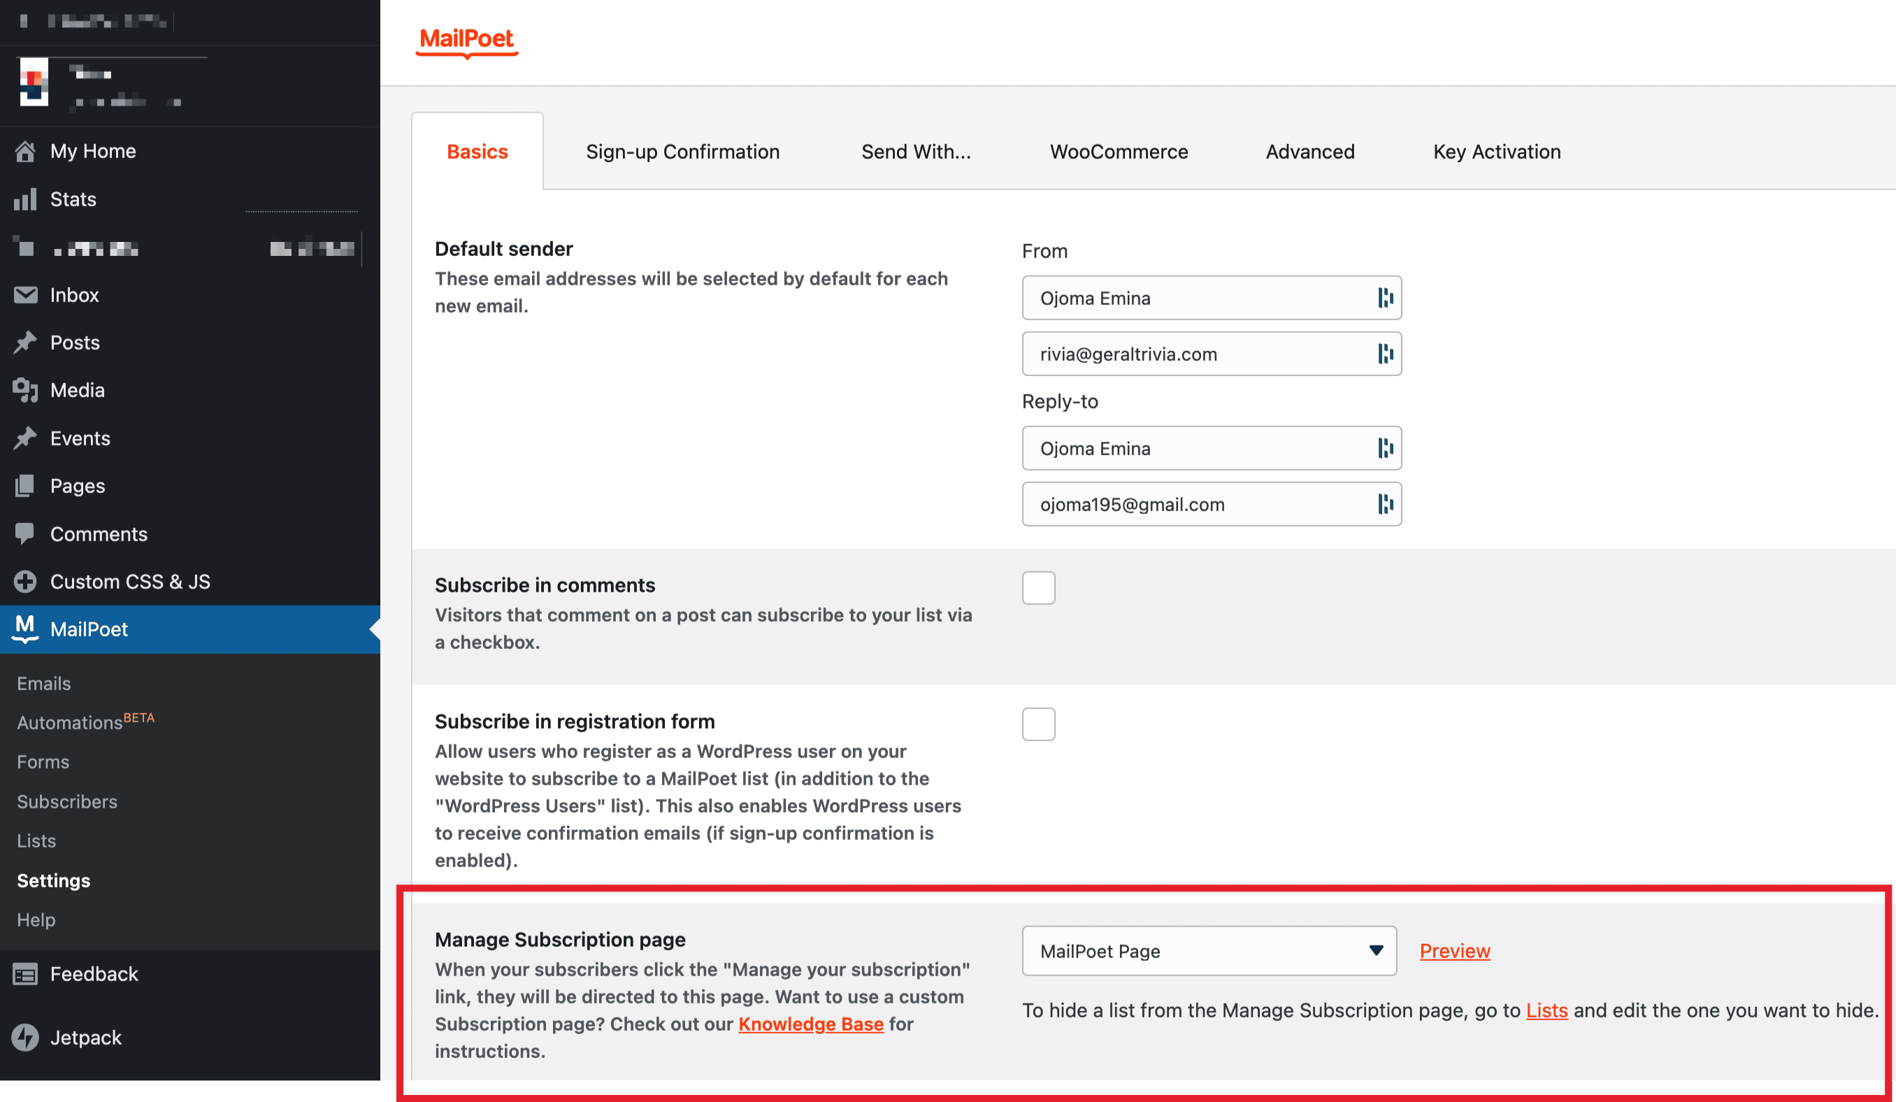Click the Preview link
The height and width of the screenshot is (1102, 1896).
click(x=1454, y=951)
